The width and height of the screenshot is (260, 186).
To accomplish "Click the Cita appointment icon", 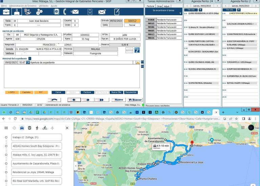I will tap(137, 50).
